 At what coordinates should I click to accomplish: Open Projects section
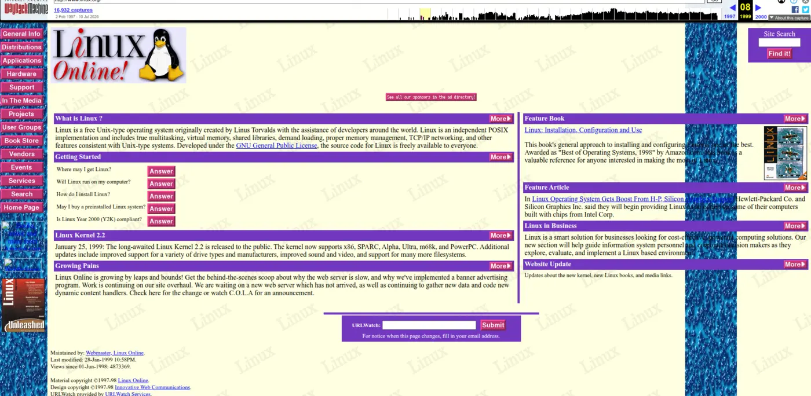pos(21,113)
